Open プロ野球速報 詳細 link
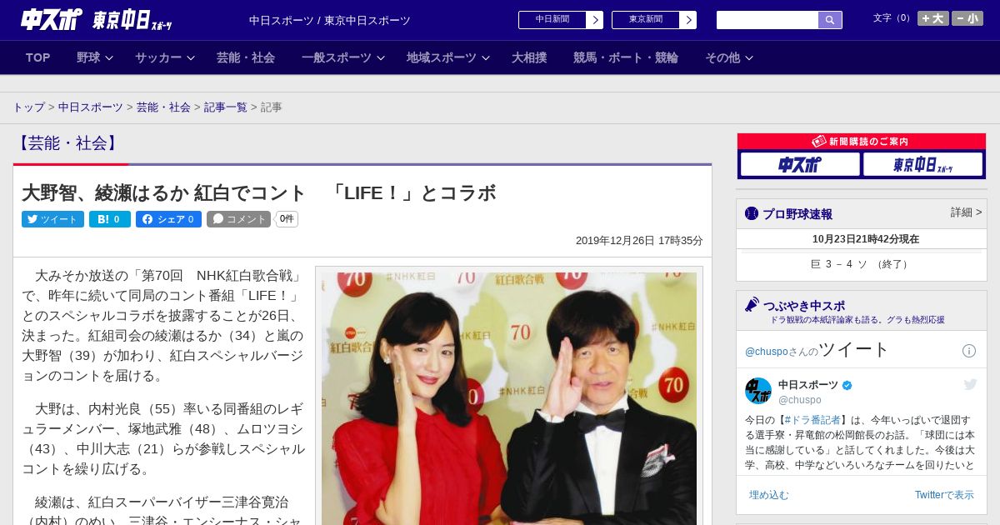 [x=966, y=212]
